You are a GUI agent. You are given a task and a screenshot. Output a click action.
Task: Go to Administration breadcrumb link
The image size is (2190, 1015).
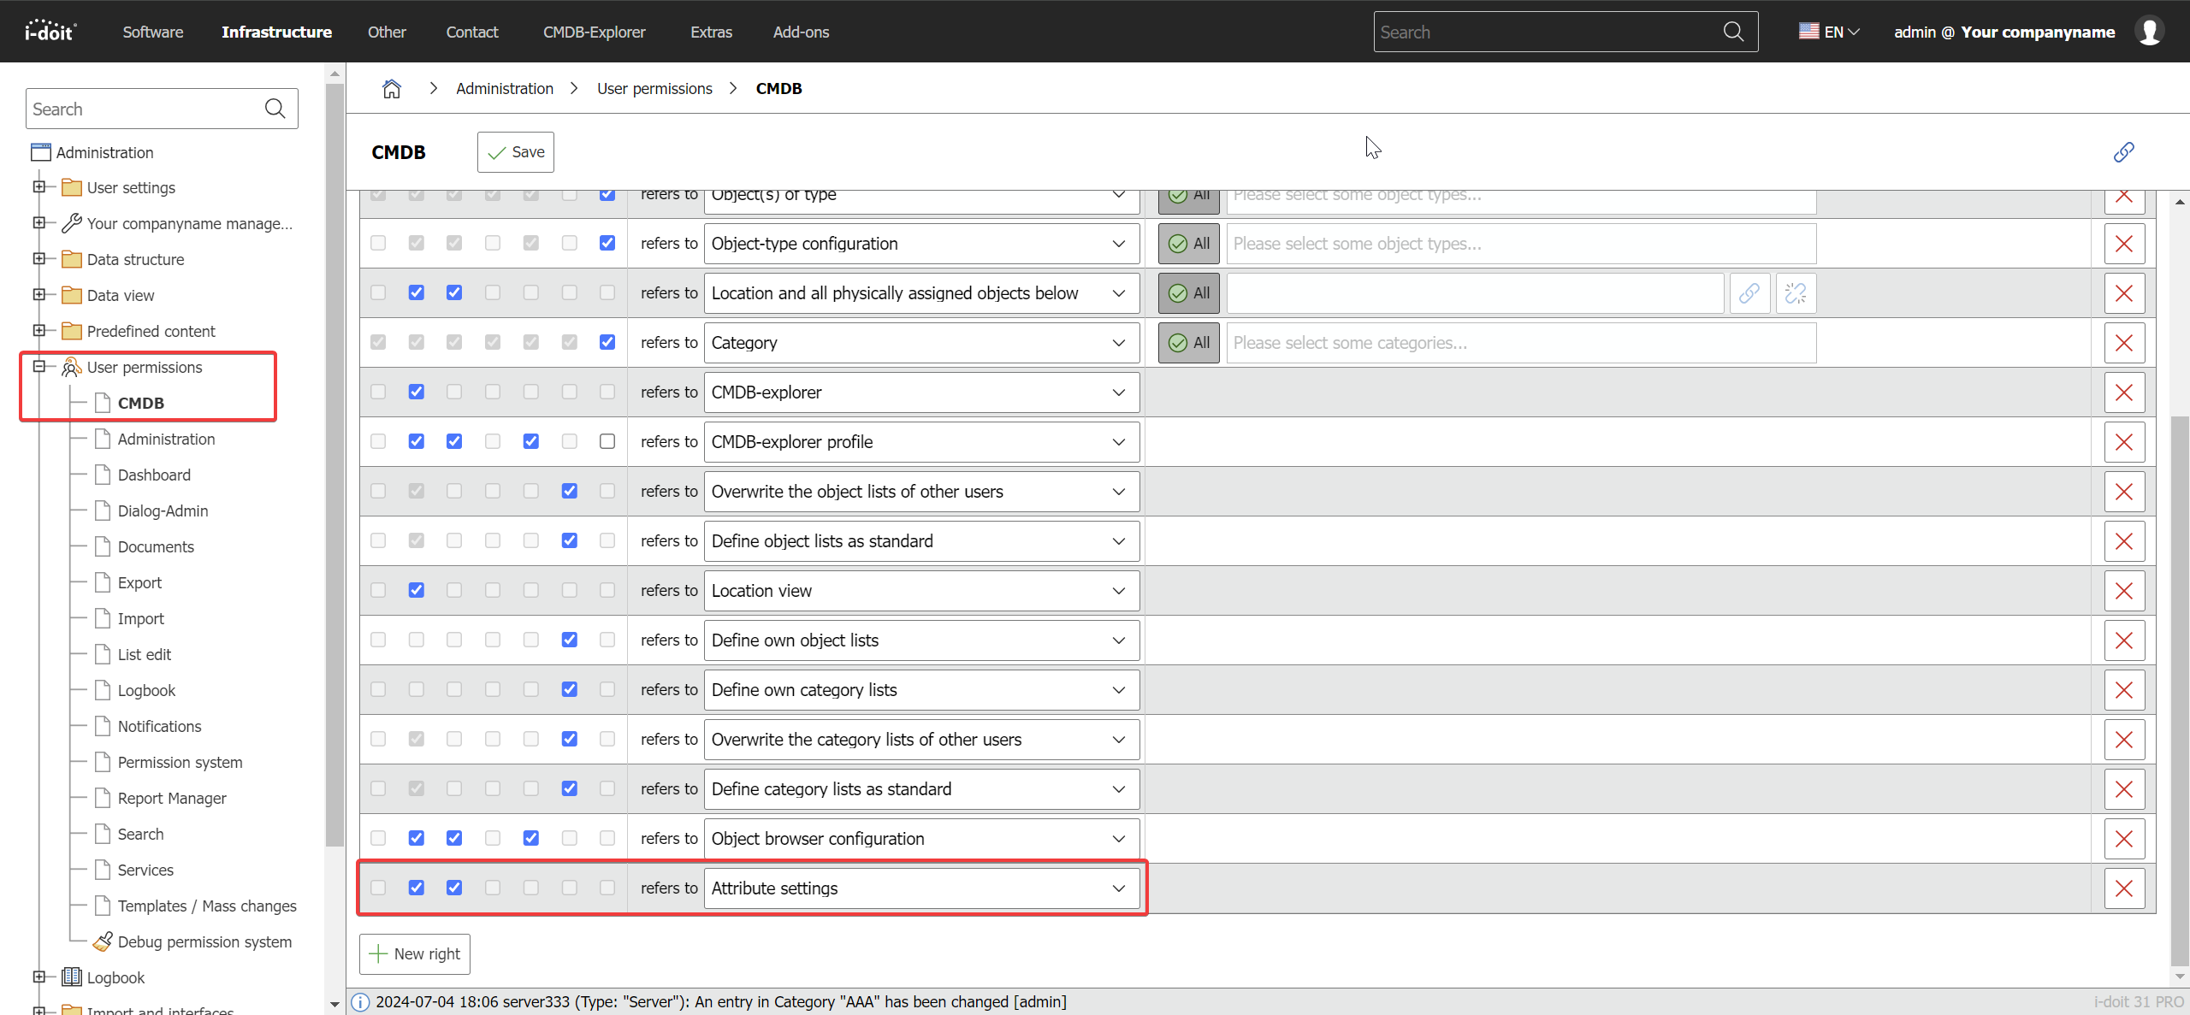point(505,88)
